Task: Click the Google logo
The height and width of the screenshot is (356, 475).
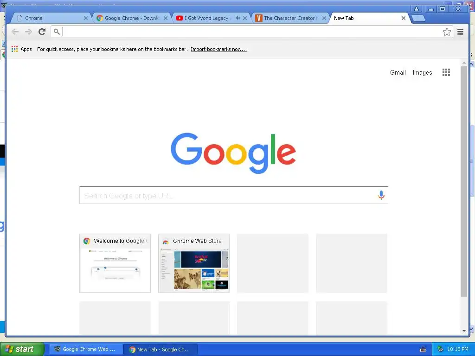Action: click(x=233, y=153)
